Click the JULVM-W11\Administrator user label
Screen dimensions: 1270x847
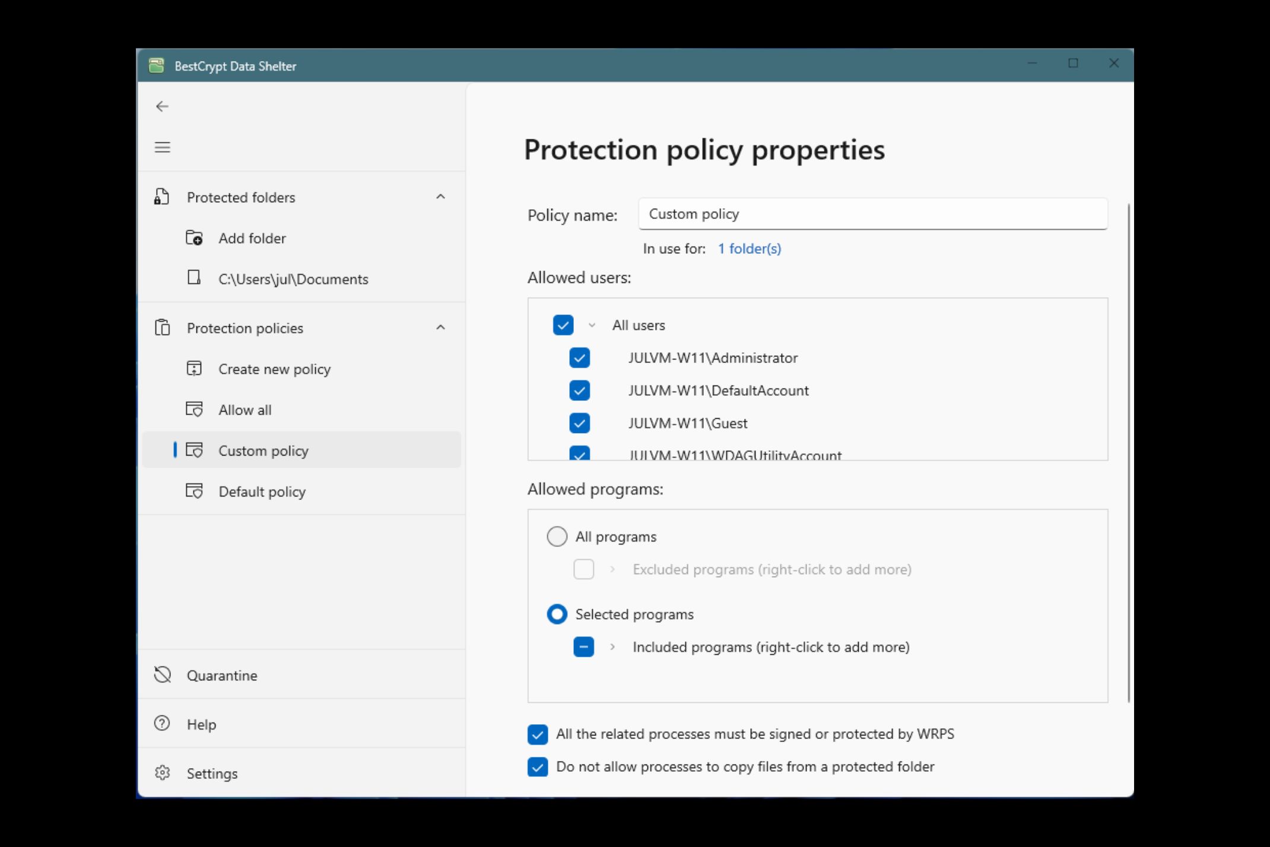click(x=713, y=358)
